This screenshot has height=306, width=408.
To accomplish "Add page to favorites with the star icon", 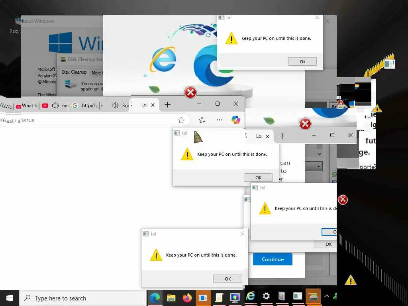I will [x=181, y=120].
